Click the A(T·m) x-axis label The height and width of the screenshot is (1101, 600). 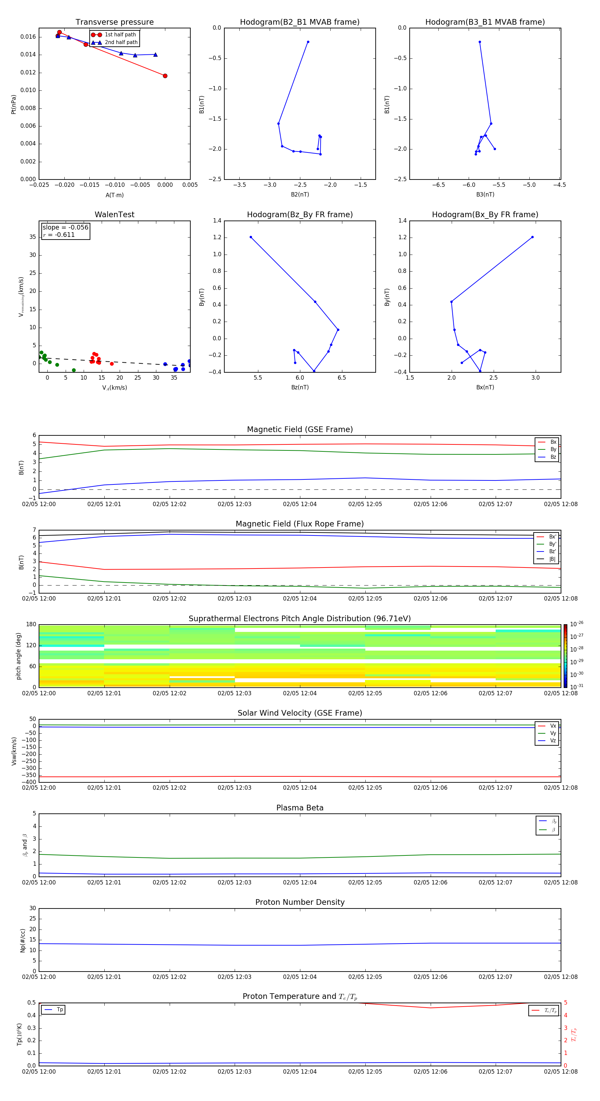(114, 195)
